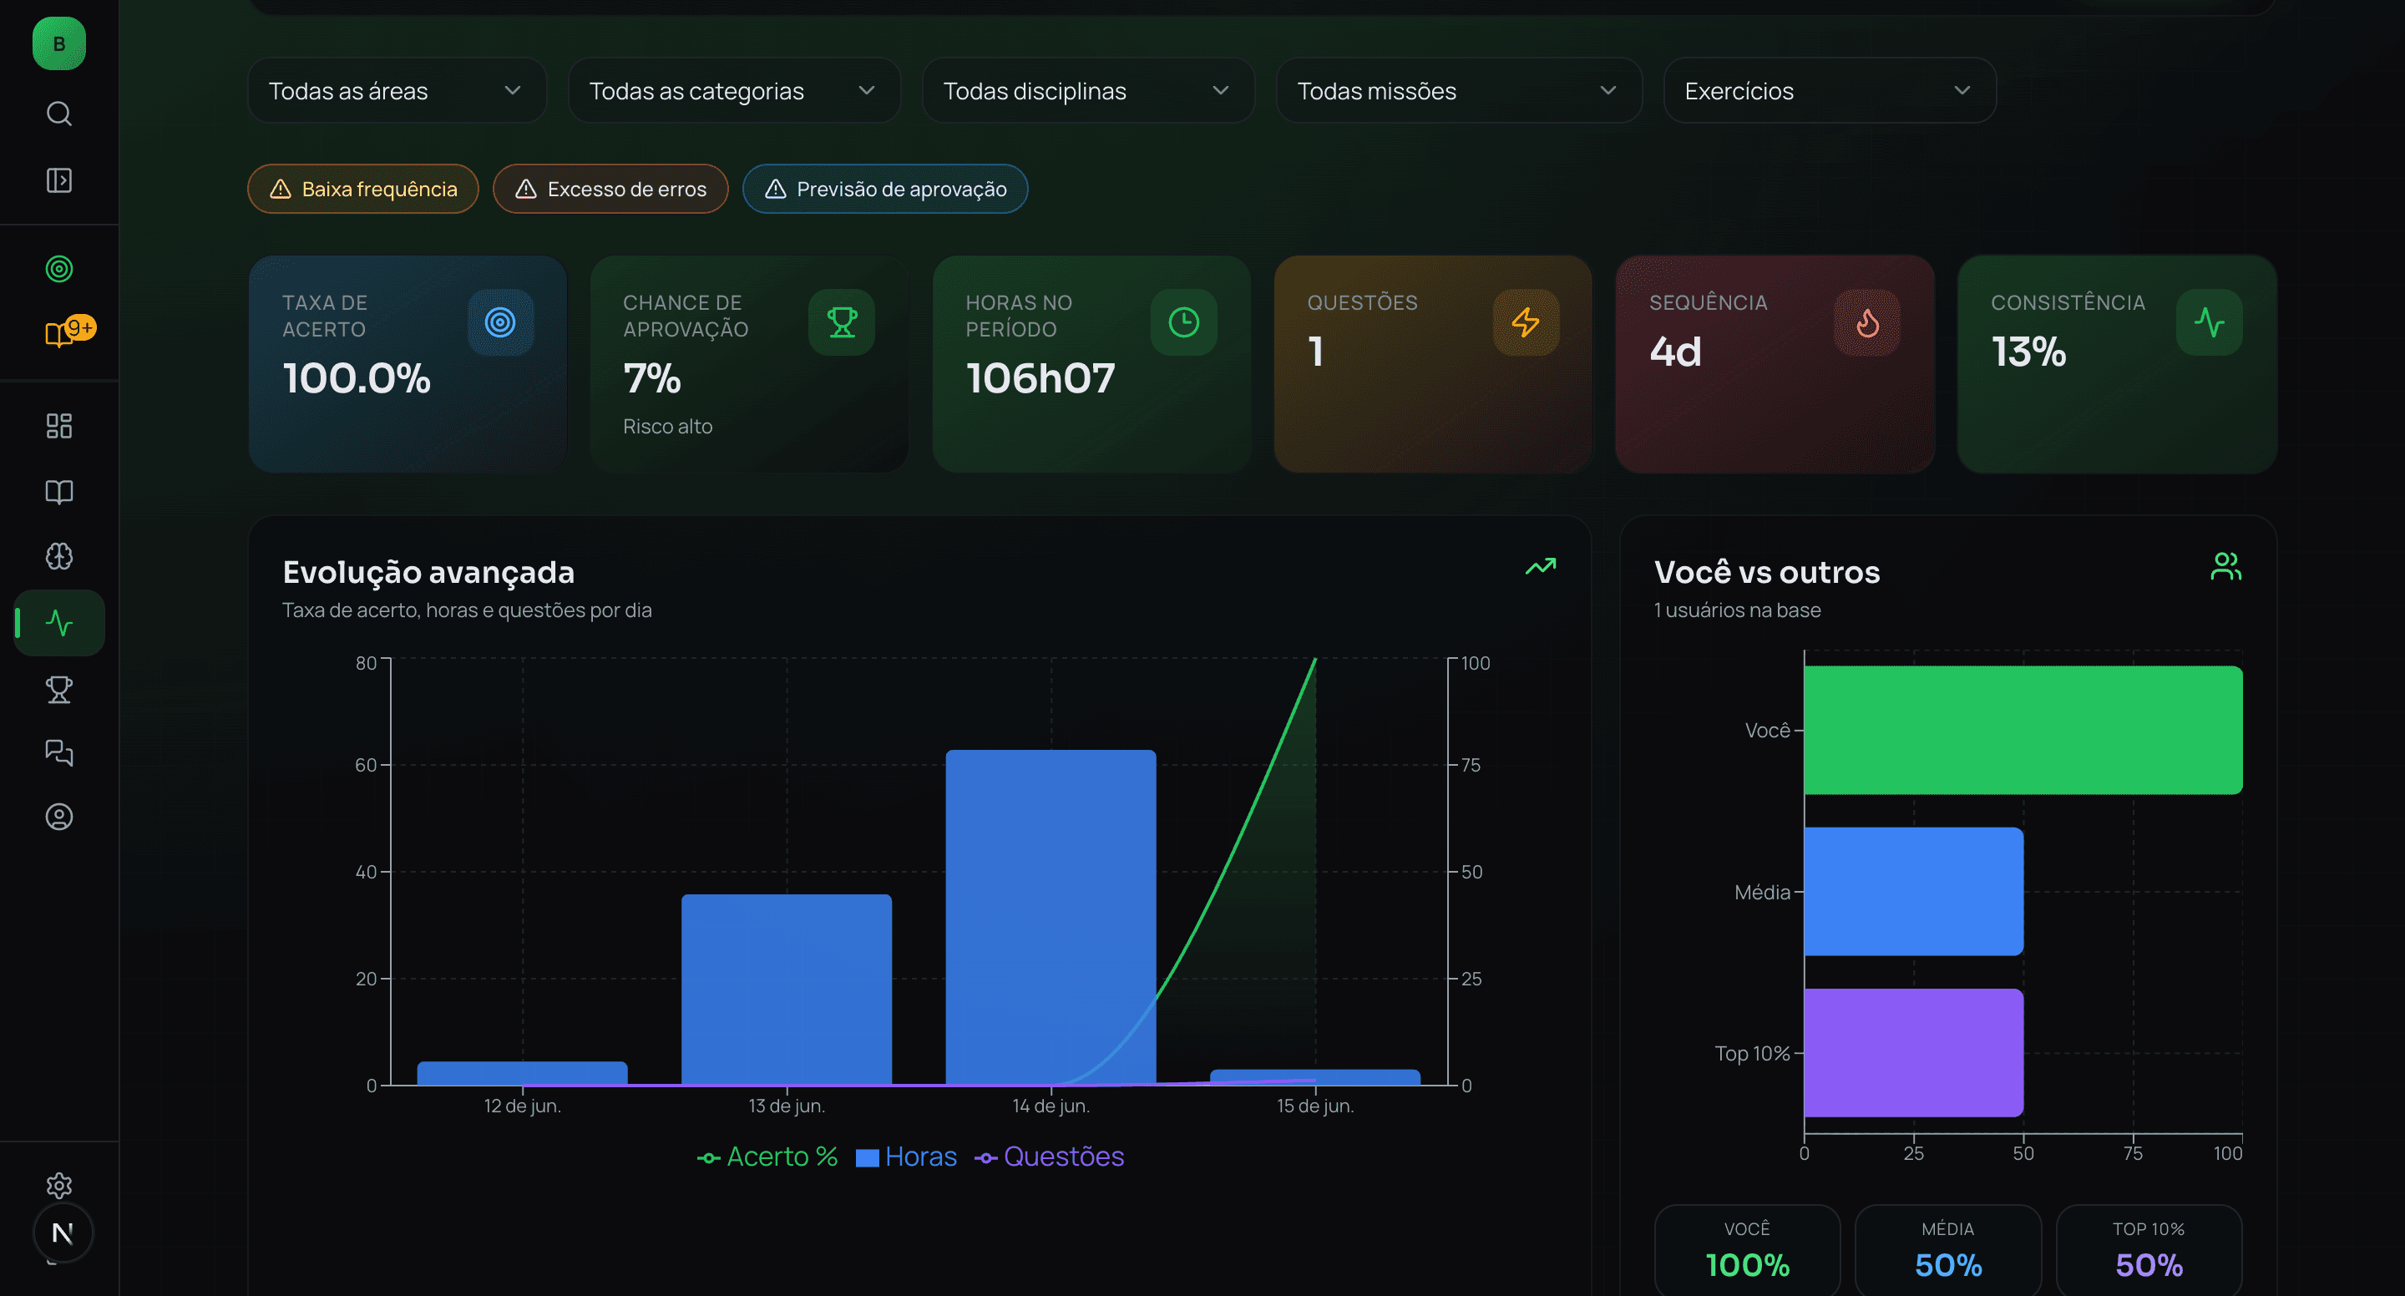Click the 15 de jun. hours bar

click(x=1314, y=1076)
